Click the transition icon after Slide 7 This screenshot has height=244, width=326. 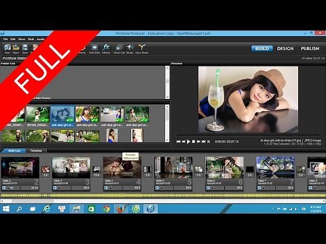coord(301,169)
